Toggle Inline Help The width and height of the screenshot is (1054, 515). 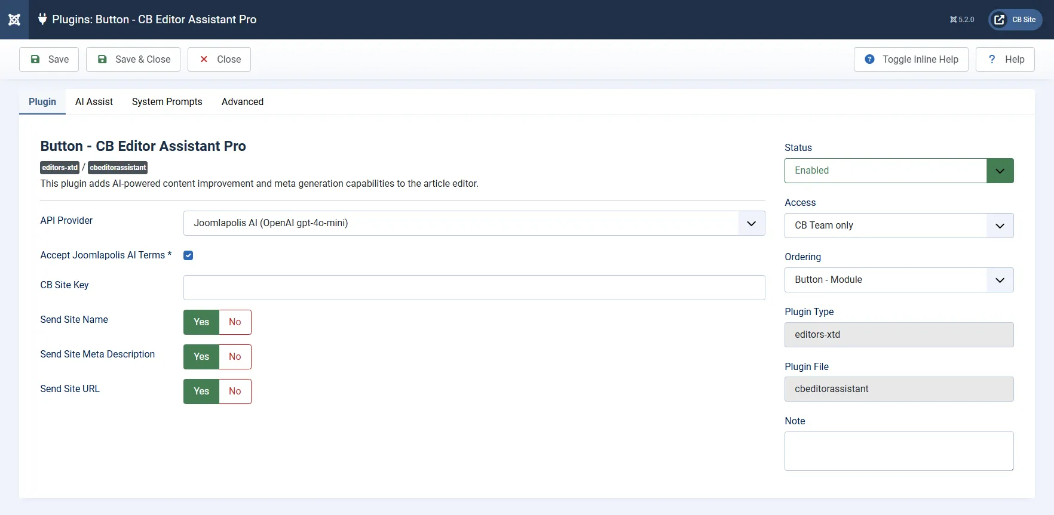point(911,59)
